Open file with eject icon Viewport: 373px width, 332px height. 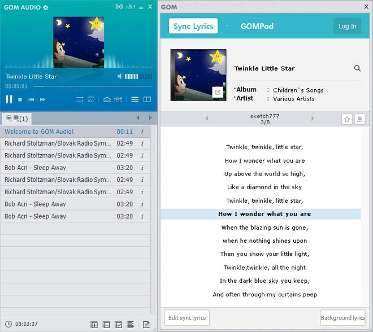pos(107,99)
